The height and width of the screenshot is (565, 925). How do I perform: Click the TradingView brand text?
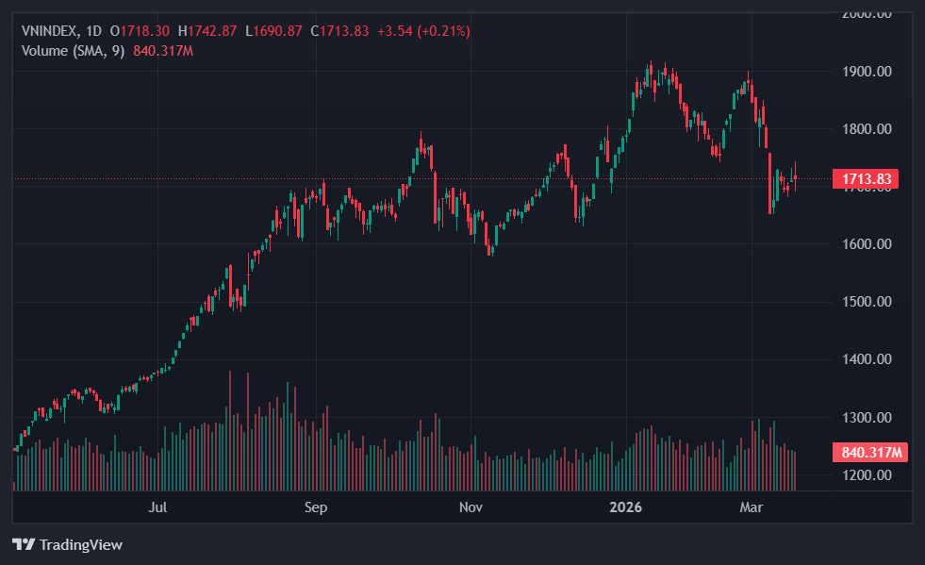(80, 545)
